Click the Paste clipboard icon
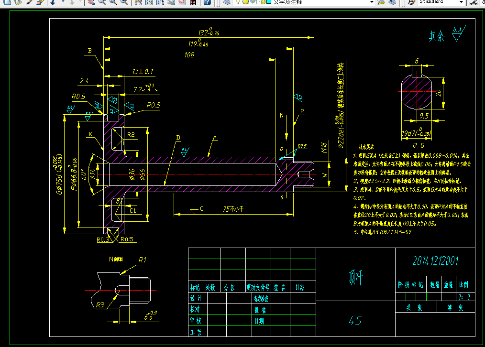This screenshot has height=347, width=485. (x=18, y=2)
